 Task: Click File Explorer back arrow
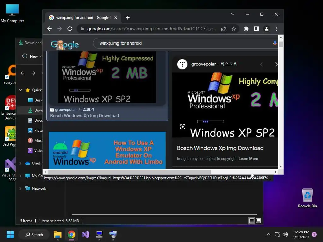[22, 73]
